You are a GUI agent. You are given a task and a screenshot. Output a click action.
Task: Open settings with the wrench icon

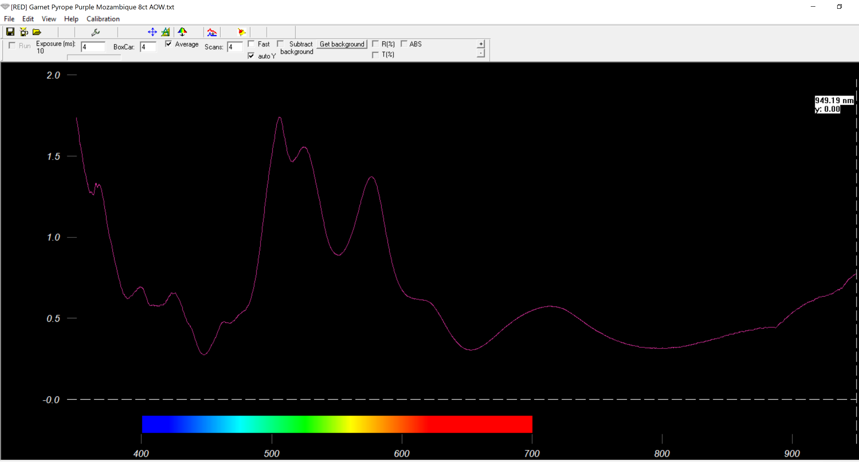pos(96,32)
